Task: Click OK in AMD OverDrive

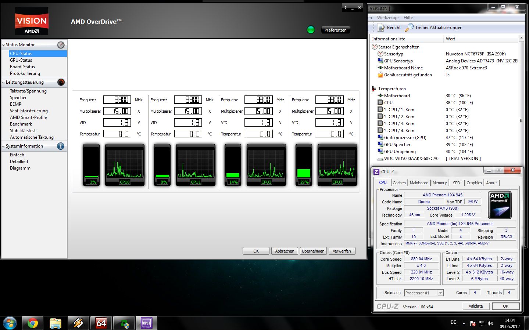Action: [256, 251]
